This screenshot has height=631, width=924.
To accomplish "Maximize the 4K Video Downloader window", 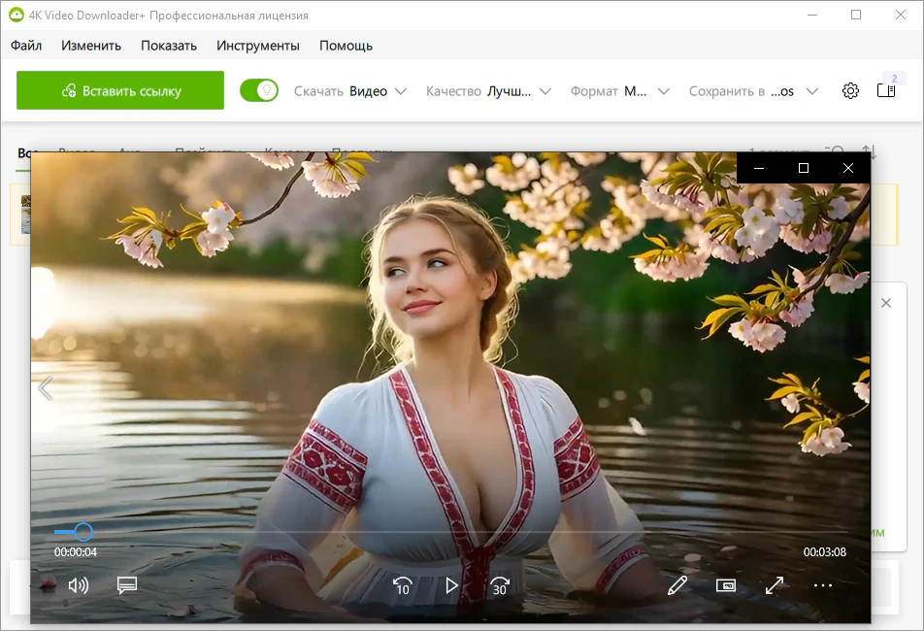I will [856, 15].
